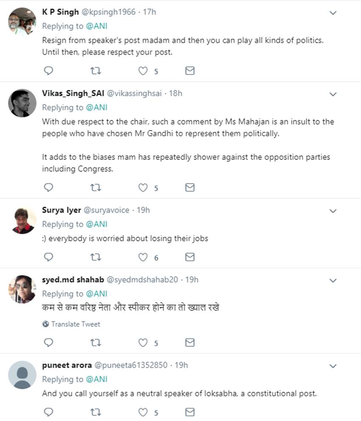361x421 pixels.
Task: Like puneet arora's tweet
Action: pos(144,412)
